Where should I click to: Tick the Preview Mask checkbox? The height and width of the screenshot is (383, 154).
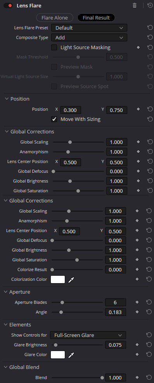click(x=54, y=67)
